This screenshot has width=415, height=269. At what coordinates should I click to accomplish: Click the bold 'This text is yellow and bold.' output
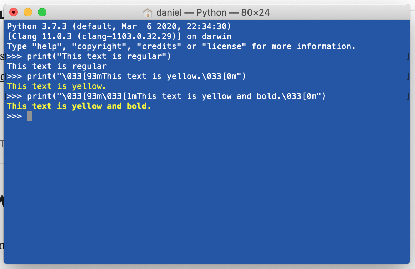click(x=79, y=106)
